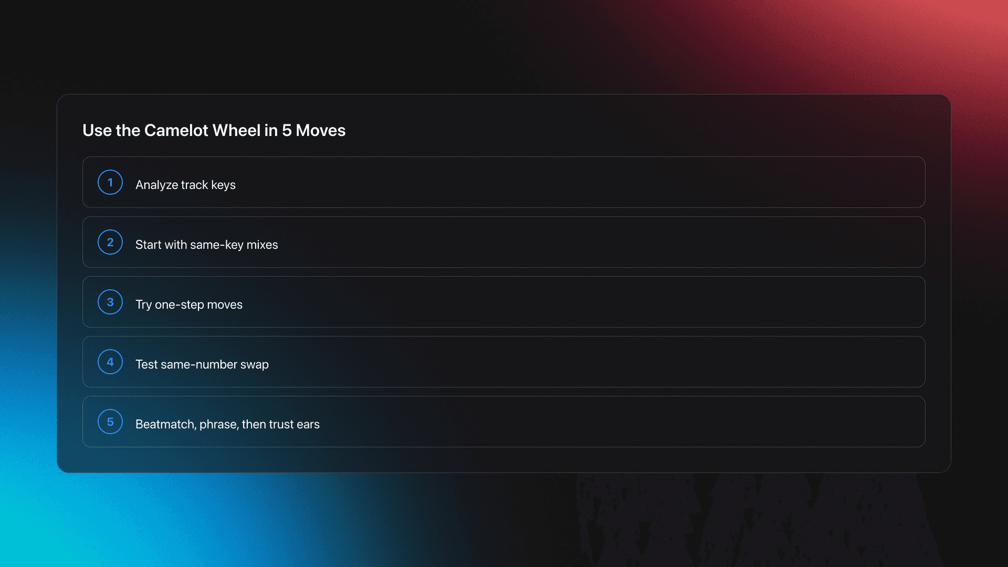Click the 'Use the Camelot Wheel in 5 Moves' heading
The width and height of the screenshot is (1008, 567).
point(214,130)
